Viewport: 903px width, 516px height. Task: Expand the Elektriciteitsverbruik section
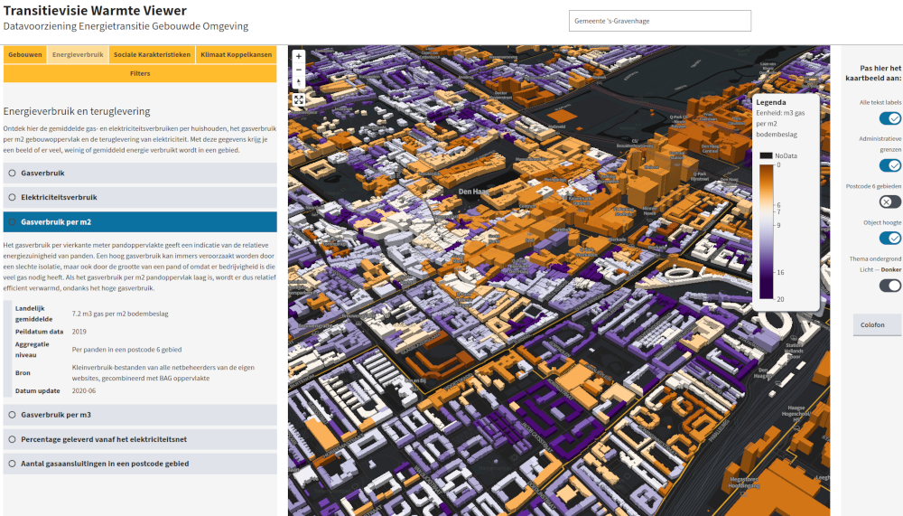click(140, 197)
